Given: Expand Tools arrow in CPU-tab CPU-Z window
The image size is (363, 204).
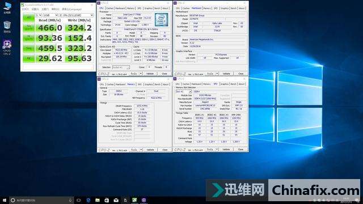Looking at the screenshot, I should pyautogui.click(x=141, y=74).
